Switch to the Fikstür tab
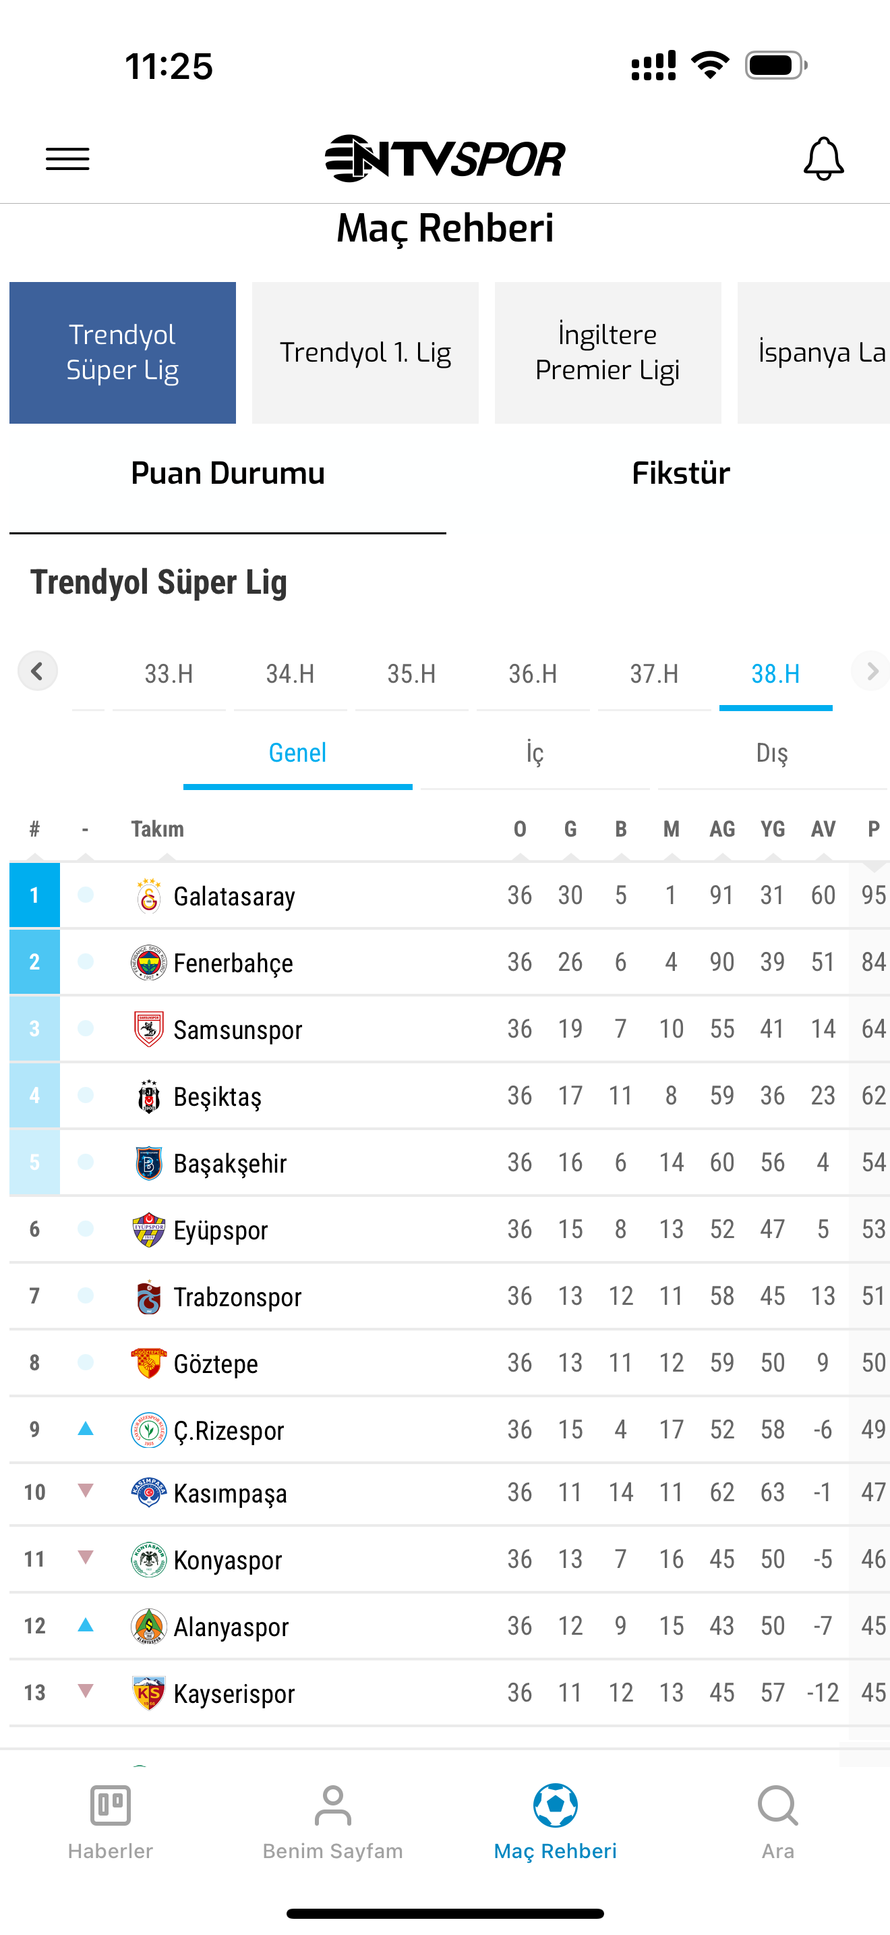Image resolution: width=890 pixels, height=1935 pixels. (x=680, y=473)
